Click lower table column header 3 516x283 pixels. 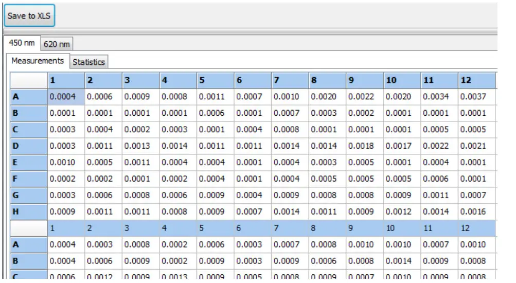pyautogui.click(x=140, y=228)
